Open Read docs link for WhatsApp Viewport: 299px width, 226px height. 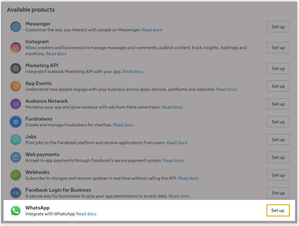point(86,214)
